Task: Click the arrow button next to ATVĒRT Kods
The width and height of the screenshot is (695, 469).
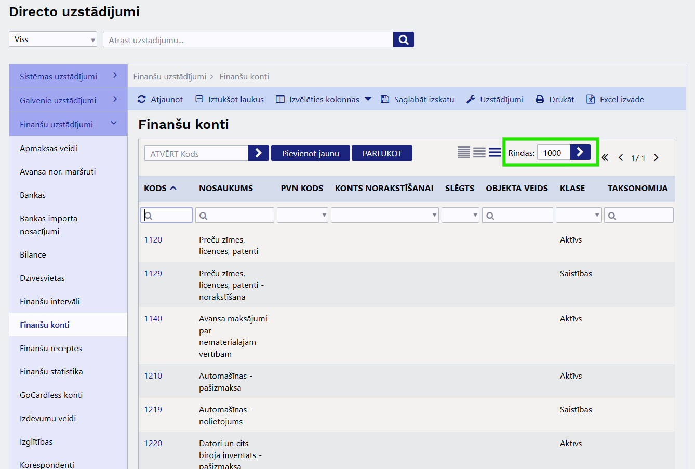Action: point(258,153)
